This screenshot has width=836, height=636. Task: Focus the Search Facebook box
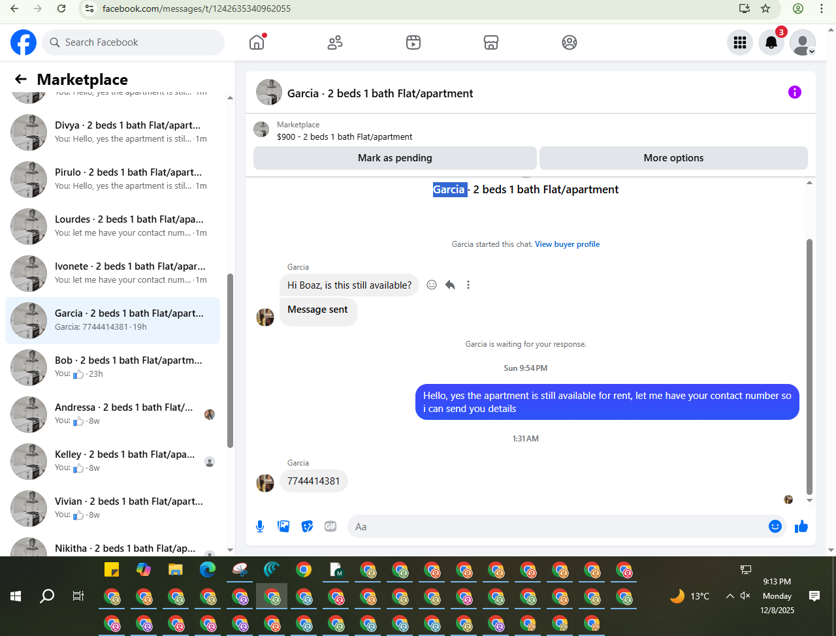(x=133, y=42)
